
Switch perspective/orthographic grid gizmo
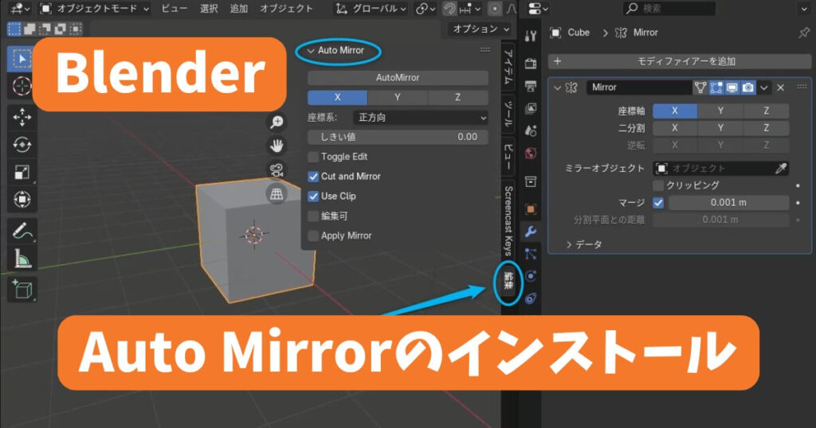[277, 194]
